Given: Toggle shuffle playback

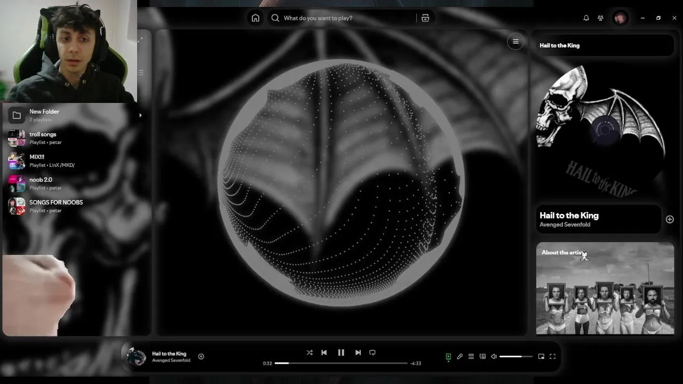Looking at the screenshot, I should tap(309, 353).
